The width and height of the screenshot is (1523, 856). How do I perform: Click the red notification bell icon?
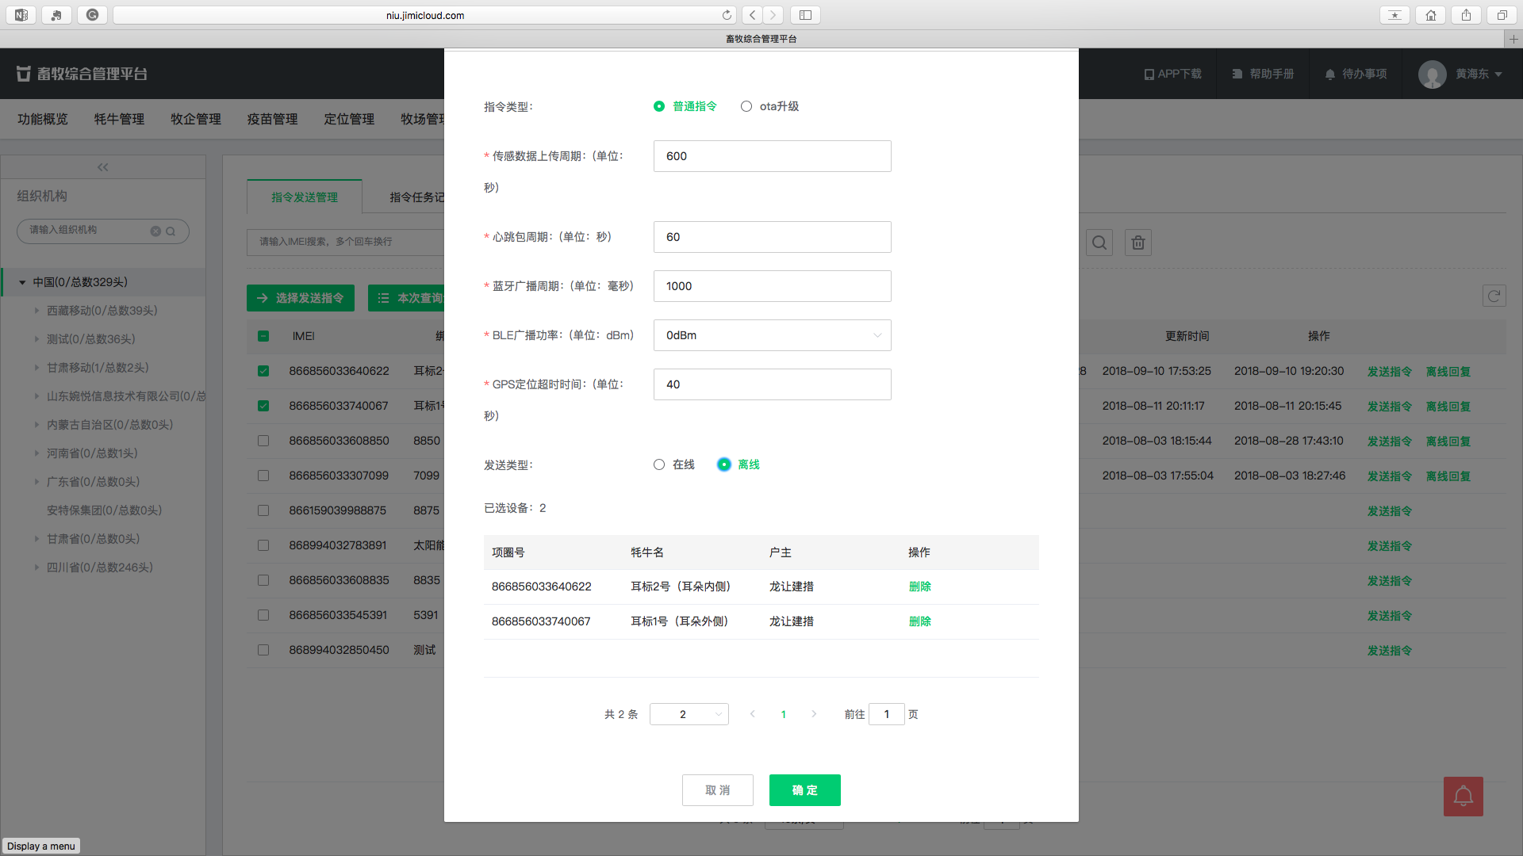tap(1463, 796)
